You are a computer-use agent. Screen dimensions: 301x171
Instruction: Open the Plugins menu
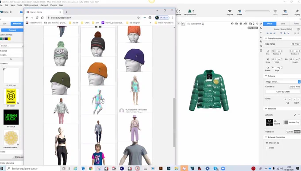point(54,5)
